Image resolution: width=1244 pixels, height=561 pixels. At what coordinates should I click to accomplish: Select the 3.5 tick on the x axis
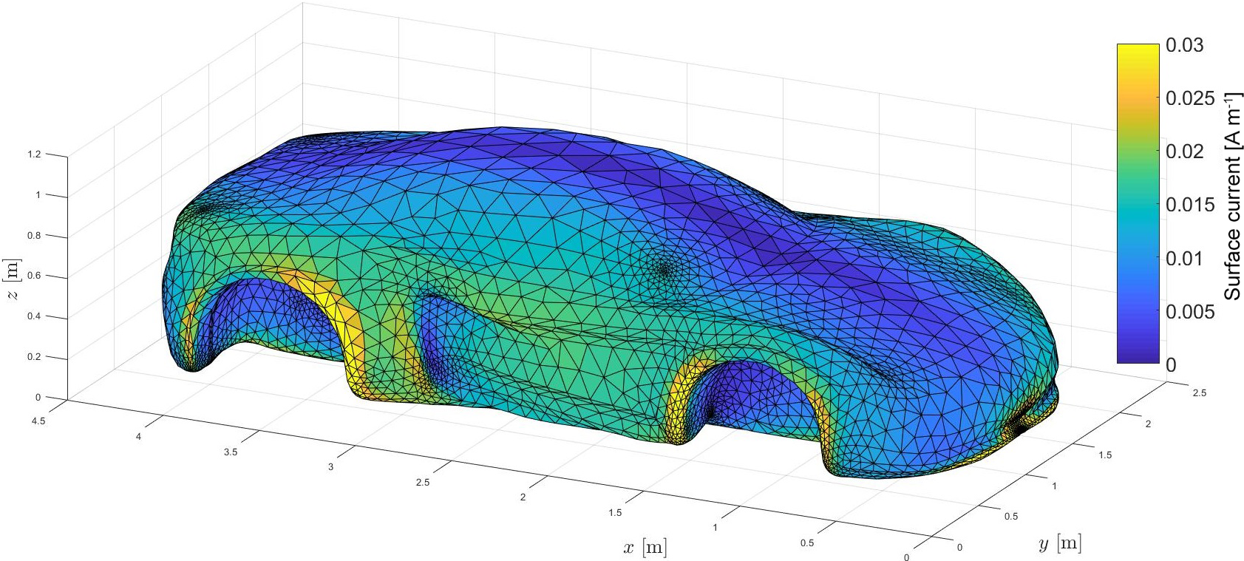pos(231,452)
